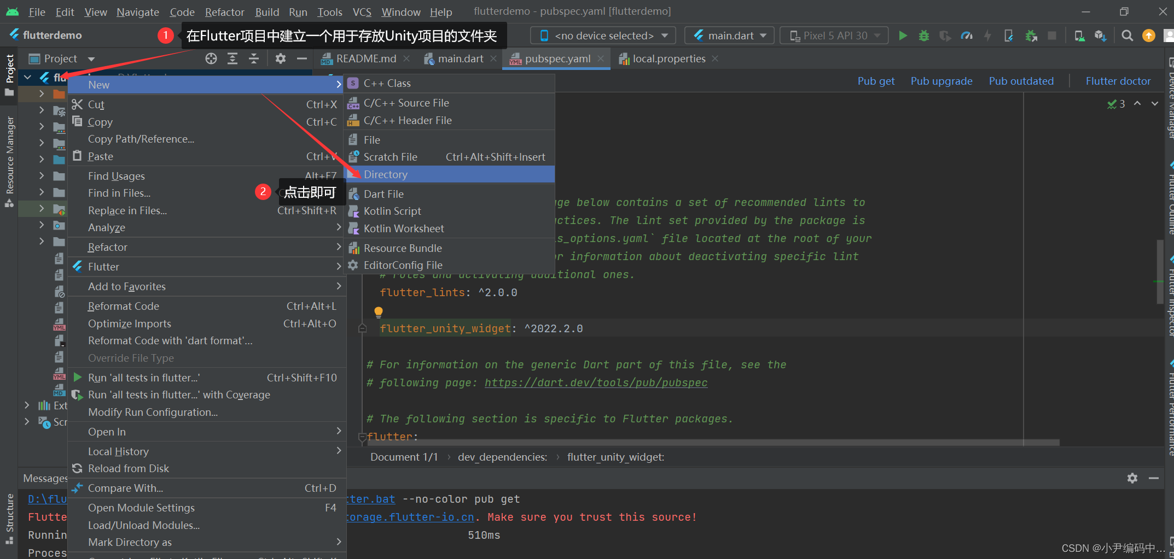The width and height of the screenshot is (1174, 559).
Task: Open SDK Manager icon in toolbar
Action: [1101, 36]
